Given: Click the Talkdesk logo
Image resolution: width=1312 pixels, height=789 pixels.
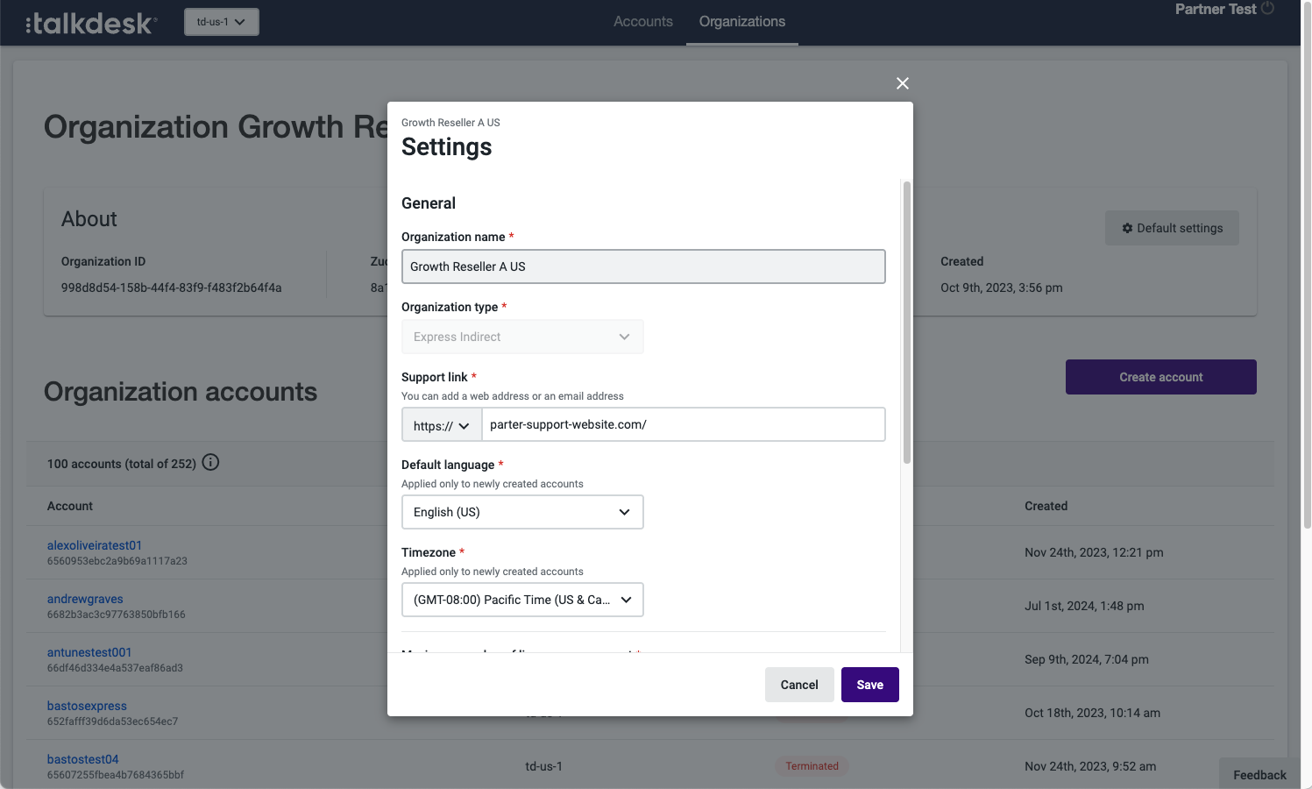Looking at the screenshot, I should click(92, 23).
